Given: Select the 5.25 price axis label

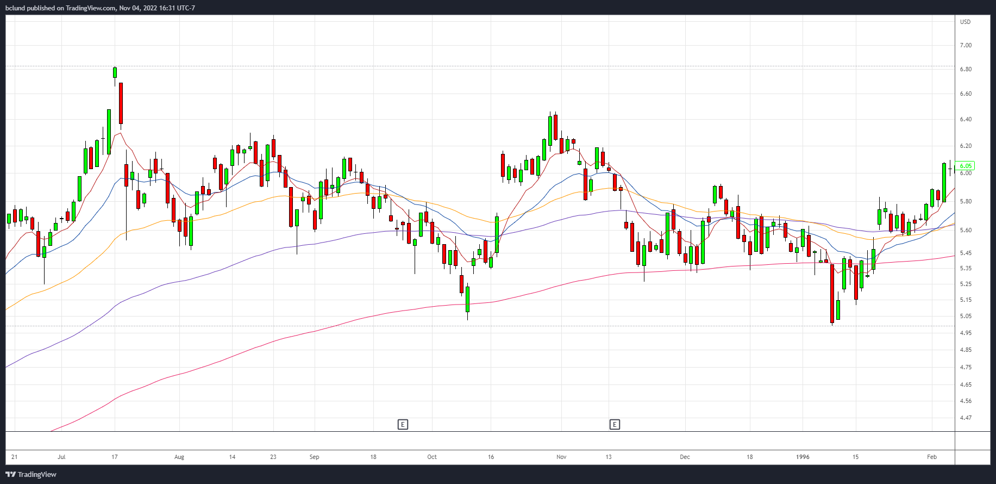Looking at the screenshot, I should (966, 284).
